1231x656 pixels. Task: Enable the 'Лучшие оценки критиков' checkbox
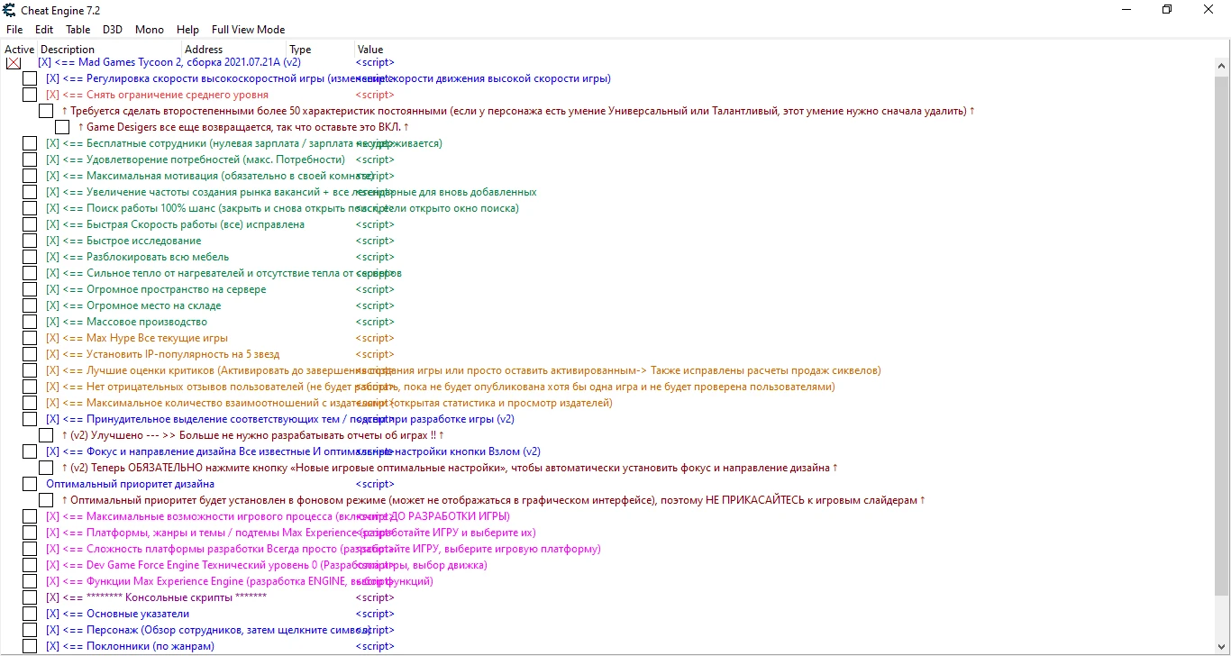30,371
